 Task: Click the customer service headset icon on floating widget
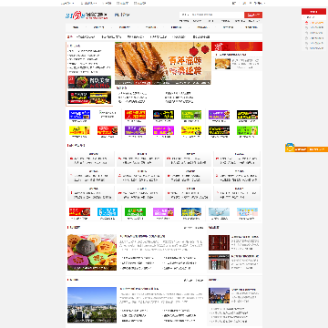(x=290, y=148)
